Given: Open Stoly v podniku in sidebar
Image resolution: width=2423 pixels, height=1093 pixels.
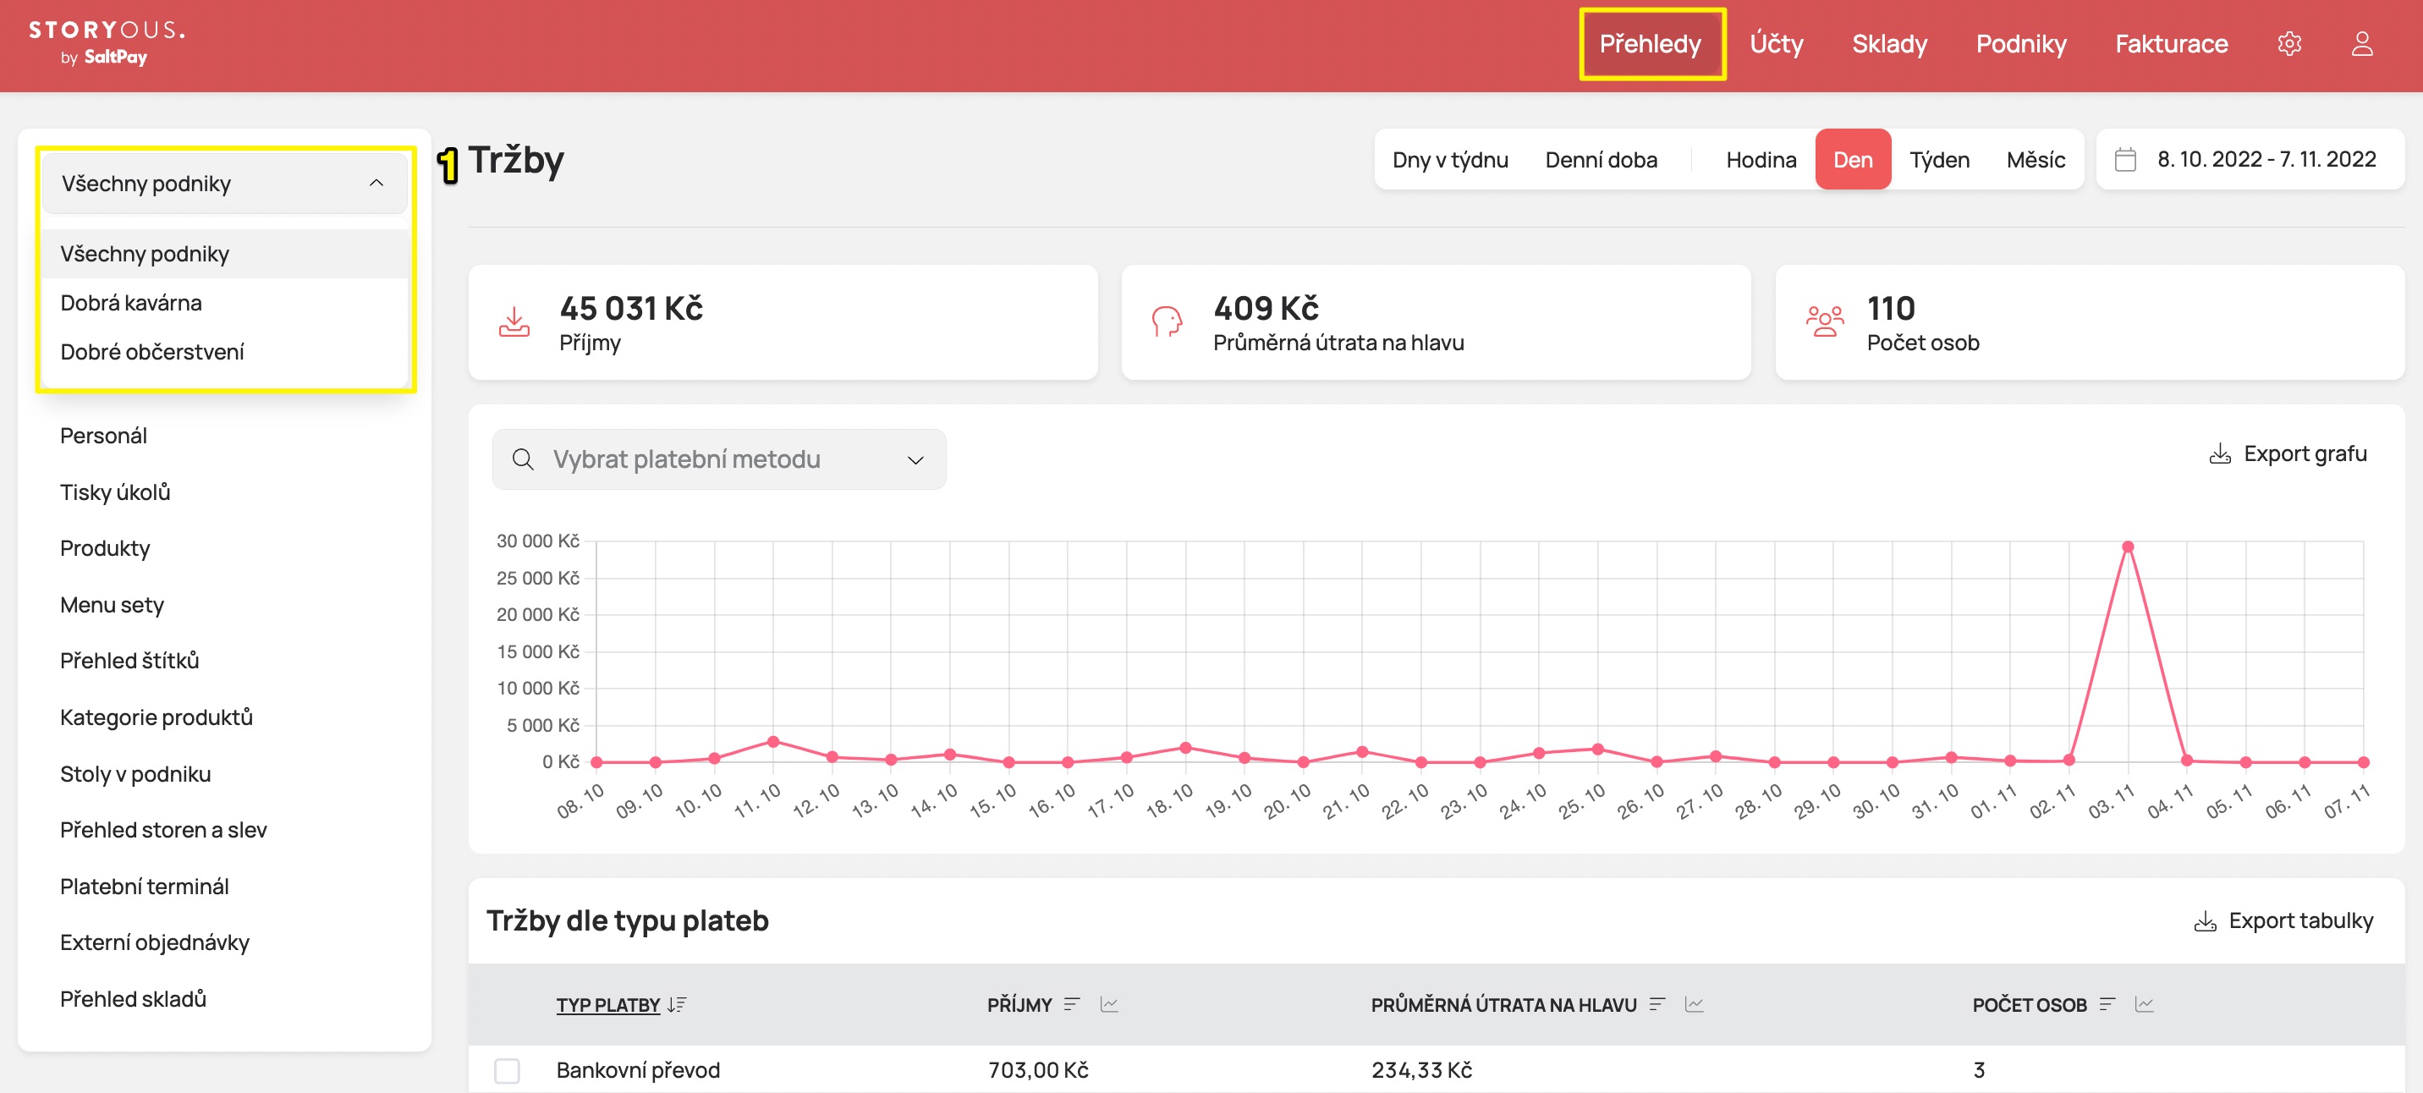Looking at the screenshot, I should coord(135,773).
